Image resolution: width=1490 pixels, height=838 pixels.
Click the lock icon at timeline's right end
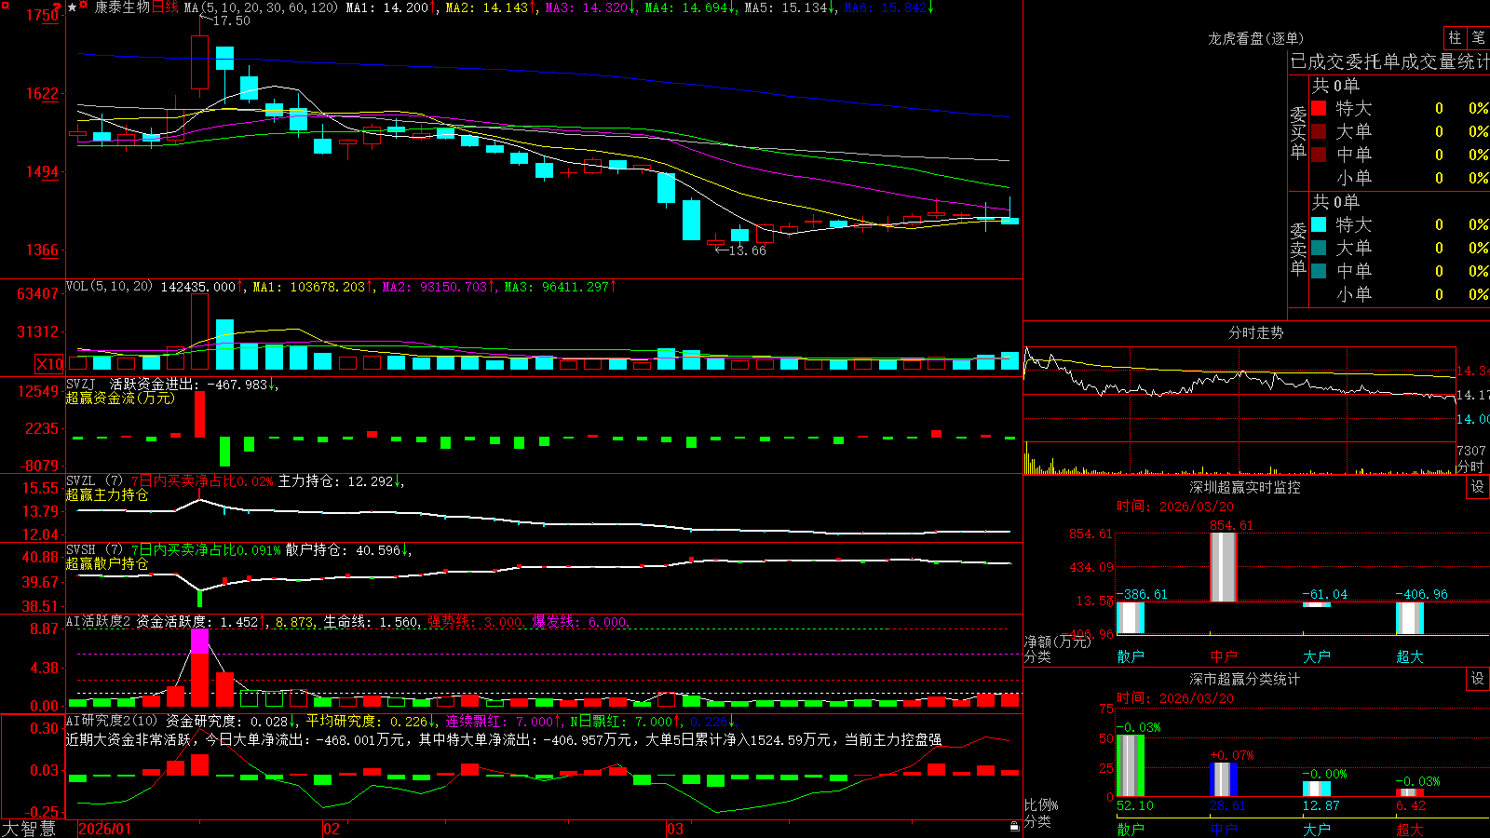[x=1015, y=827]
